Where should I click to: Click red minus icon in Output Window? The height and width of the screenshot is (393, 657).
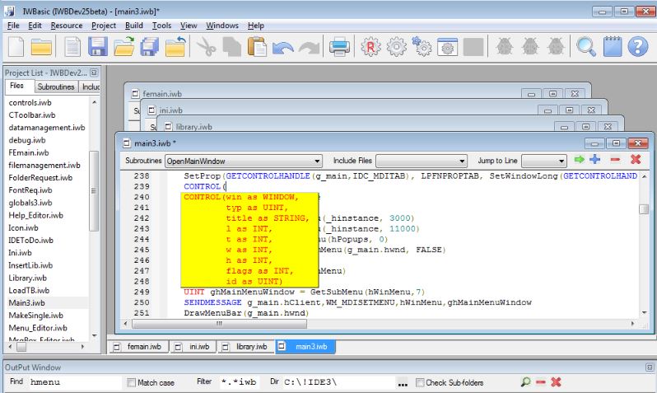tap(541, 381)
